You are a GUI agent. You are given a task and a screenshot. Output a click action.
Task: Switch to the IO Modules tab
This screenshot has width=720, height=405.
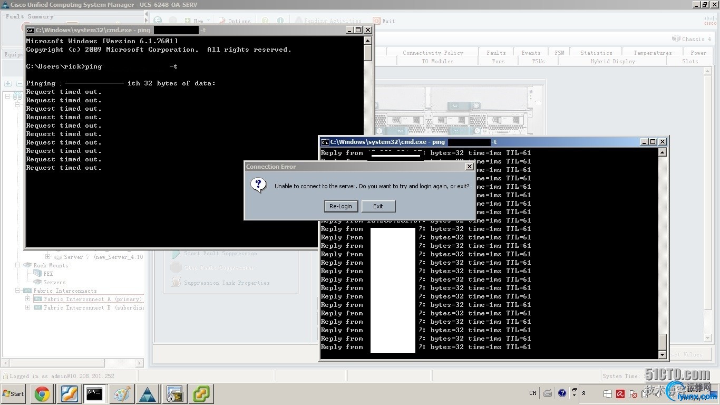pyautogui.click(x=437, y=61)
